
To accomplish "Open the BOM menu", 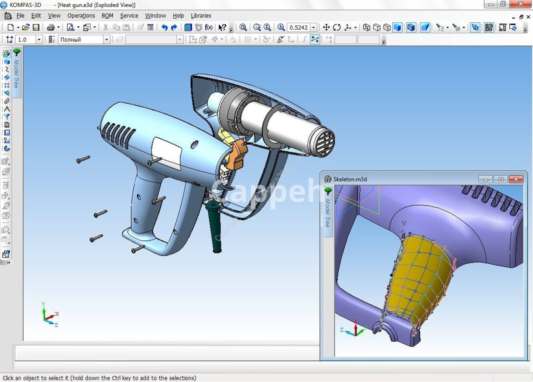I will pyautogui.click(x=107, y=16).
